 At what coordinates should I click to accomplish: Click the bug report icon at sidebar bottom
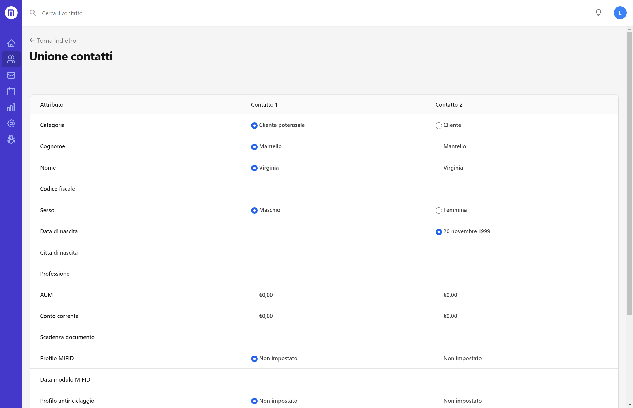coord(11,139)
